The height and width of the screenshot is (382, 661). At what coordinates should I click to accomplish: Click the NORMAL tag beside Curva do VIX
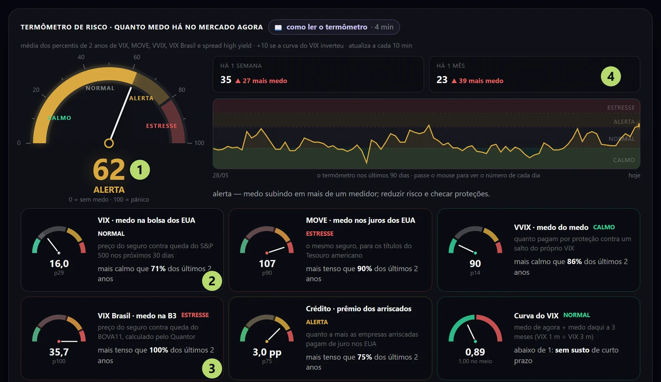(577, 315)
